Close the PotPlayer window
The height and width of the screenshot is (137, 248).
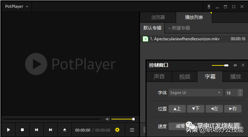coord(242,7)
